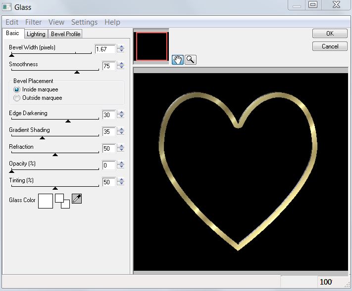This screenshot has width=352, height=291.
Task: Click the white Glass Color swatch
Action: (46, 201)
